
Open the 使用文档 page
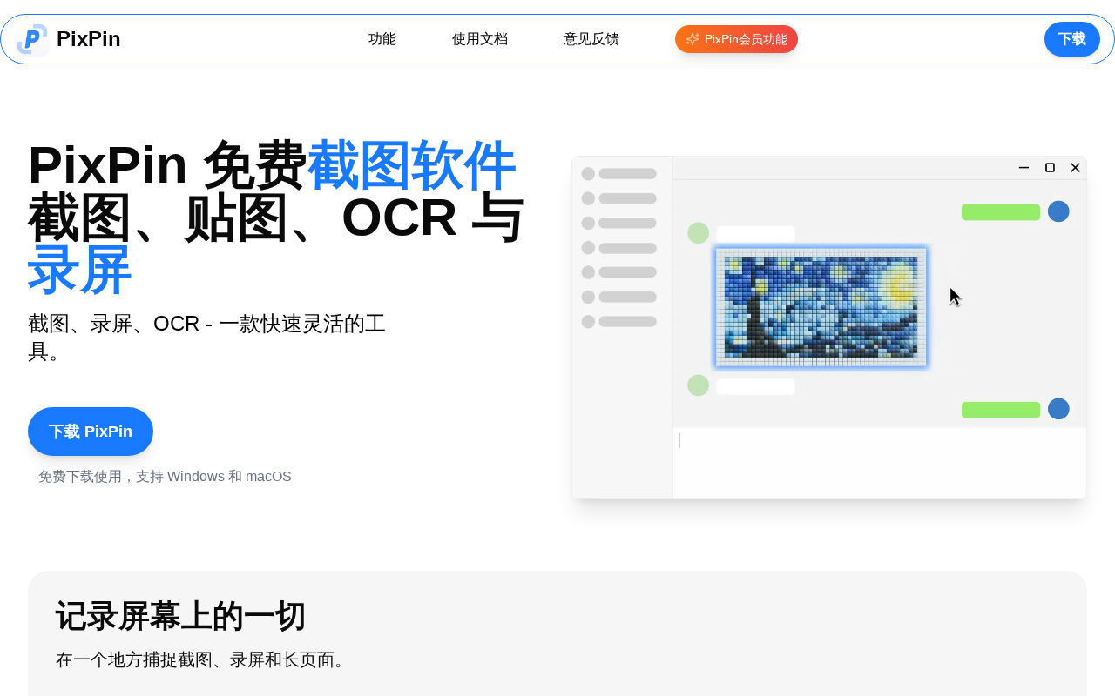point(480,39)
